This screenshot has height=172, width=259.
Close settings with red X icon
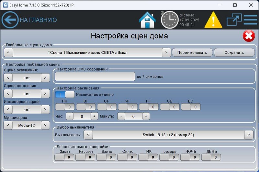[249, 36]
